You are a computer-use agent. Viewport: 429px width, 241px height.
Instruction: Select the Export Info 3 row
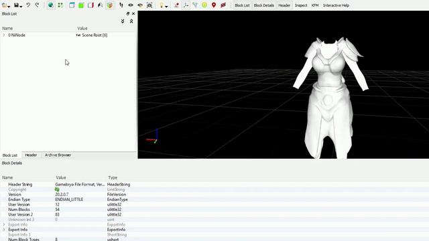coord(214,234)
